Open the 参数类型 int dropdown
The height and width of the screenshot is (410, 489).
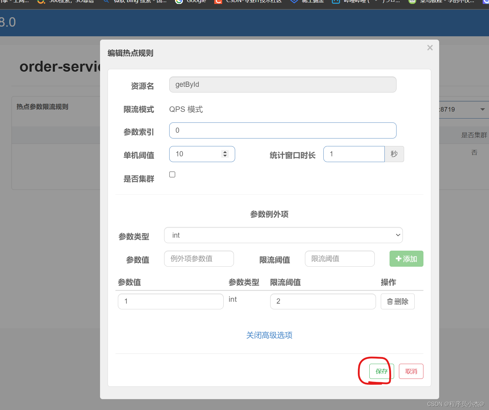283,235
